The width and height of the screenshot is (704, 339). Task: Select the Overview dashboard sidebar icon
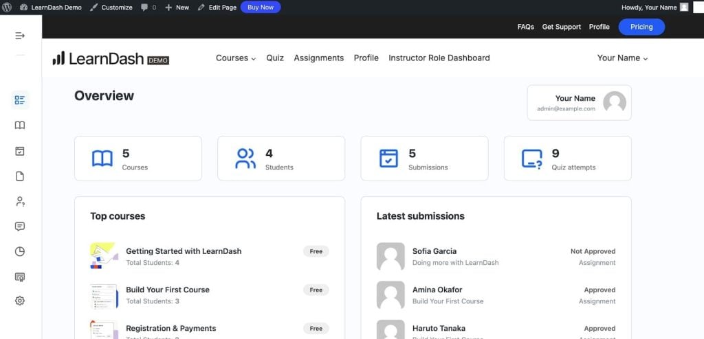click(x=20, y=100)
